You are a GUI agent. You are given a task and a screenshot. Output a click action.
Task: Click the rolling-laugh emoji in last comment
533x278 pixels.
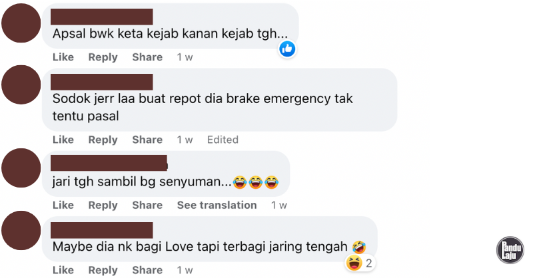click(x=359, y=247)
